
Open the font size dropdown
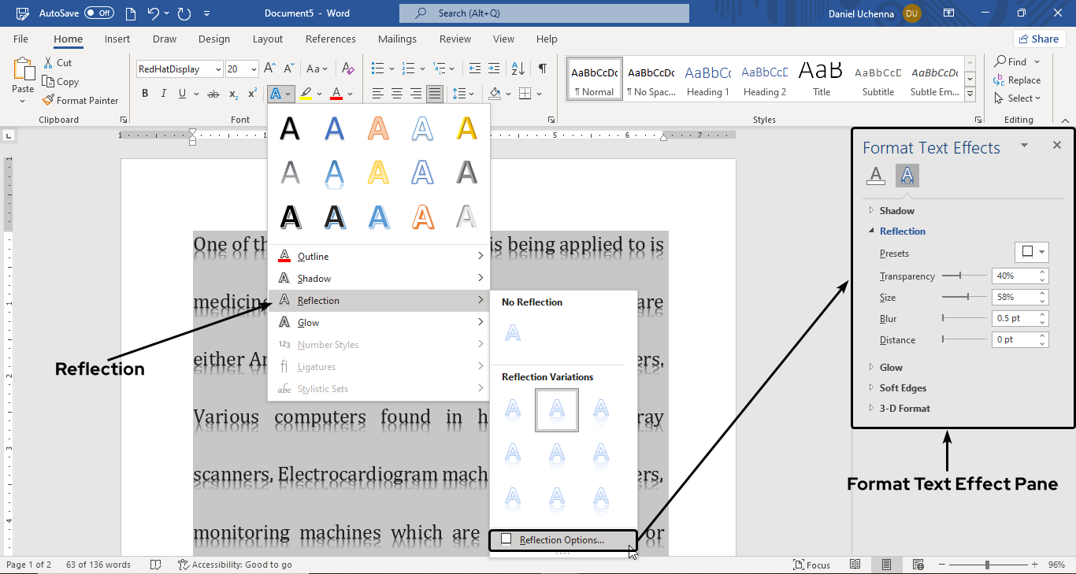(x=254, y=69)
